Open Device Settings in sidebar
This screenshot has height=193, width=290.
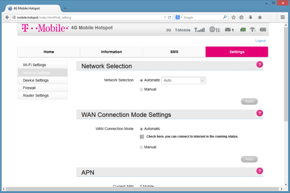pyautogui.click(x=43, y=80)
